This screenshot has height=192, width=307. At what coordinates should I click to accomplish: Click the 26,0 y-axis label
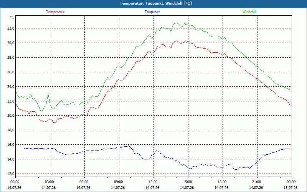(11, 72)
